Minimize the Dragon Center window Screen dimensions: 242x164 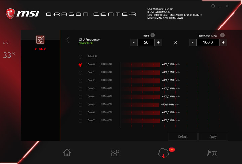tap(220, 6)
